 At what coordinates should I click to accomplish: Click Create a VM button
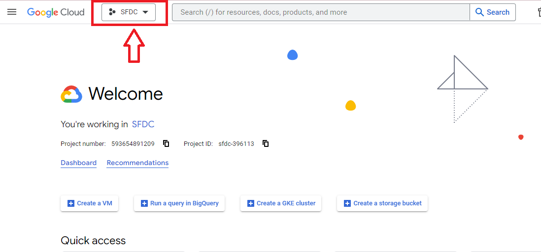(89, 203)
